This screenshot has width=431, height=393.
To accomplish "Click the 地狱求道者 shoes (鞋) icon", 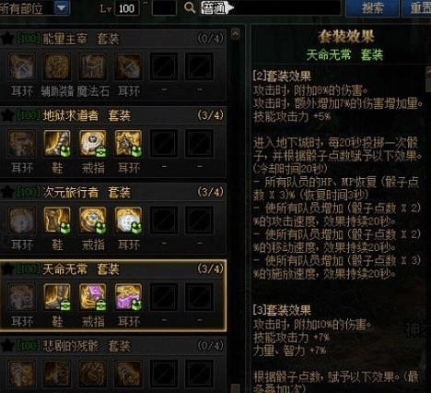I will [57, 143].
